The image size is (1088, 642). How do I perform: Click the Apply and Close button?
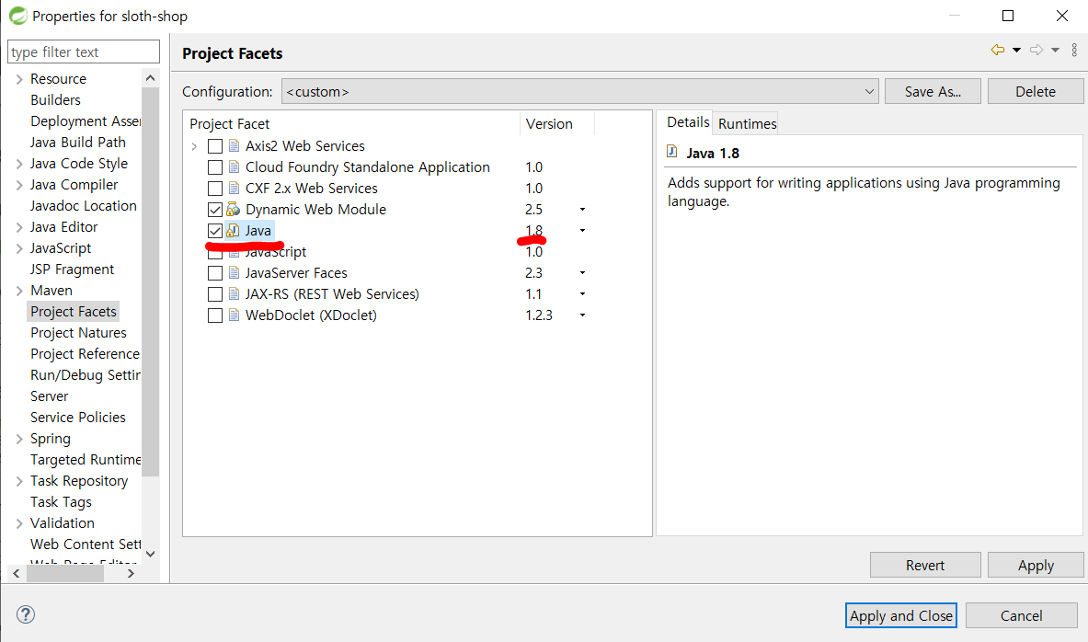pyautogui.click(x=900, y=615)
